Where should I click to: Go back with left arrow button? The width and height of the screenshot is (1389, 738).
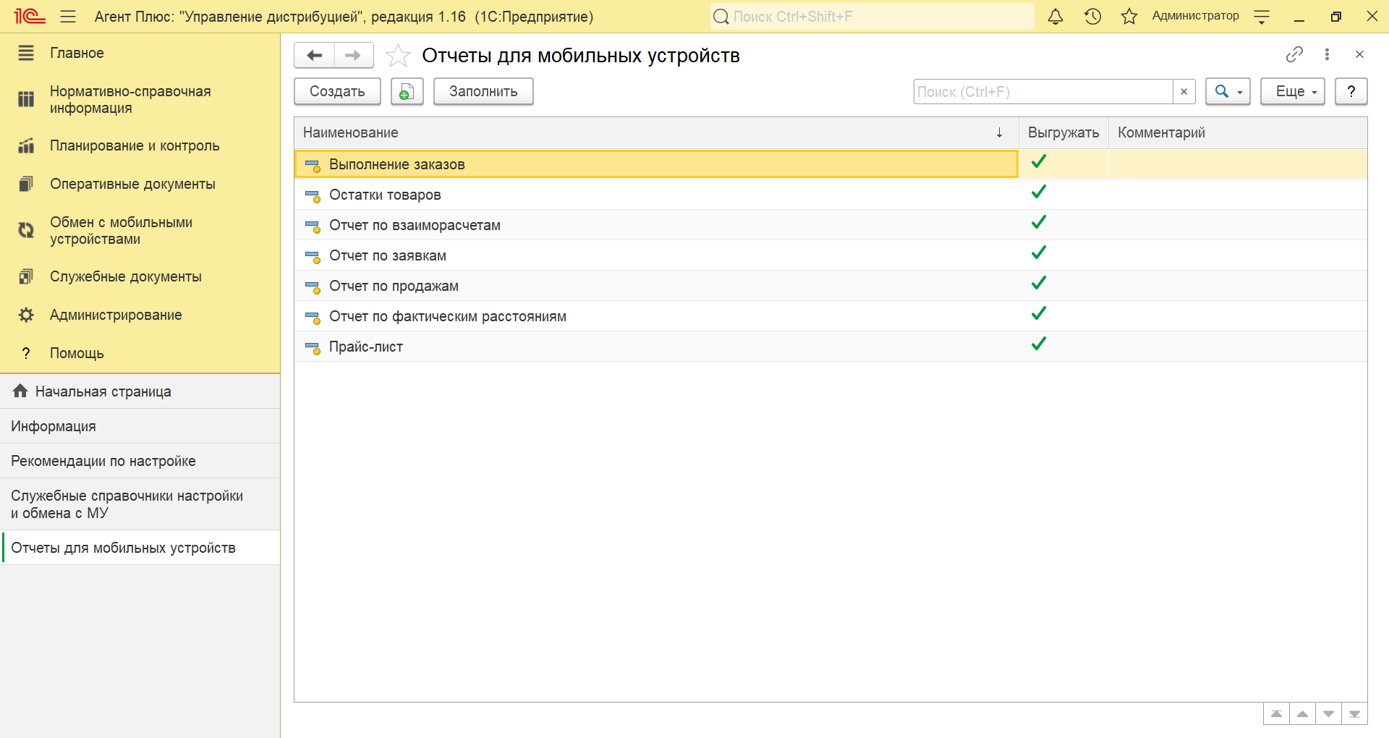315,56
